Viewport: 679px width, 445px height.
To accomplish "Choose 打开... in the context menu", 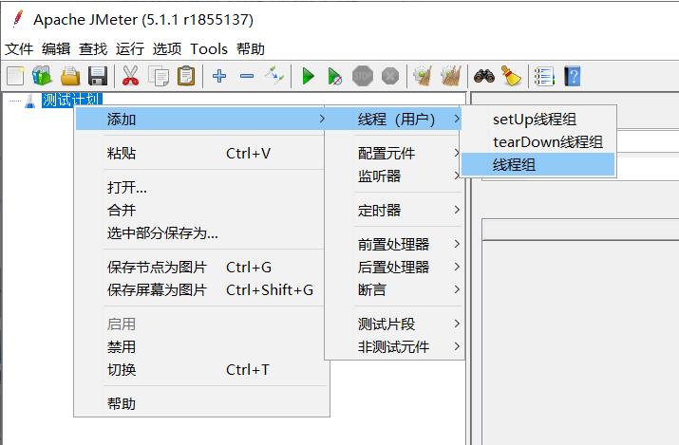I will [x=200, y=187].
